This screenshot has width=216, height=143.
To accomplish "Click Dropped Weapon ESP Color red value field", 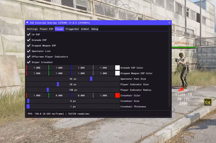I will click(37, 74).
